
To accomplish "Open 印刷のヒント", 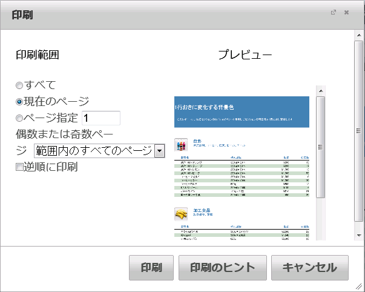I will [x=222, y=268].
